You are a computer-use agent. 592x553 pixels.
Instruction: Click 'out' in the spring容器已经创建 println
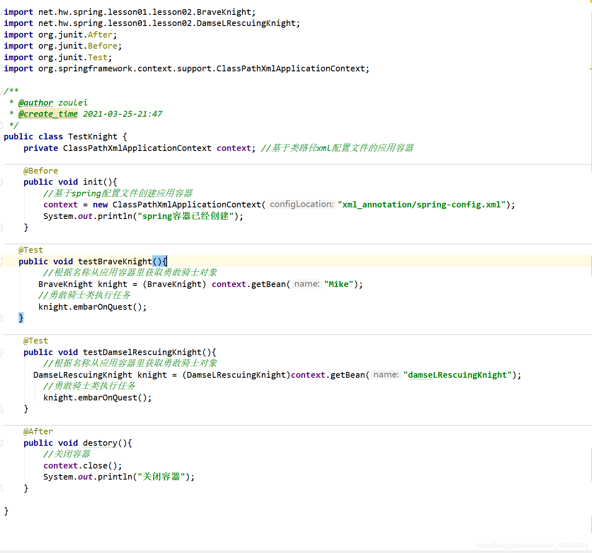pos(85,216)
